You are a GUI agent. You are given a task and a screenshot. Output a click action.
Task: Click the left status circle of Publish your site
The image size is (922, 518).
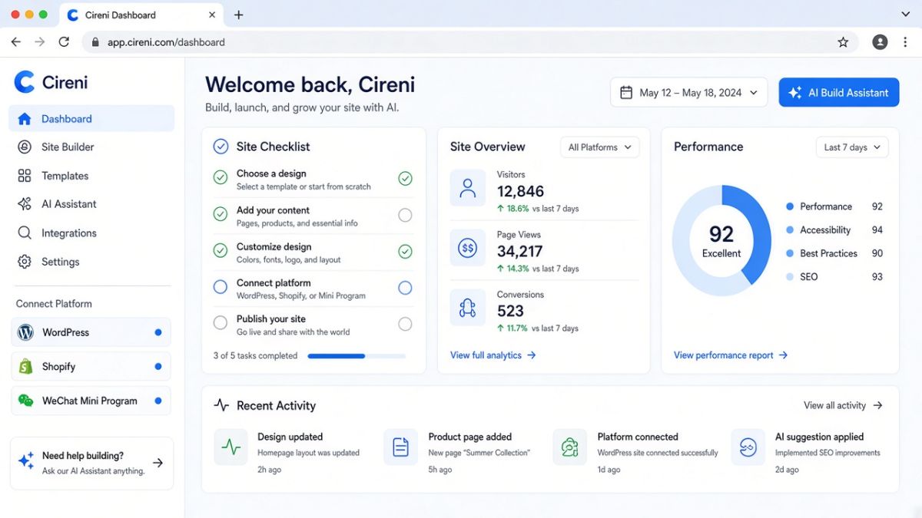point(221,323)
